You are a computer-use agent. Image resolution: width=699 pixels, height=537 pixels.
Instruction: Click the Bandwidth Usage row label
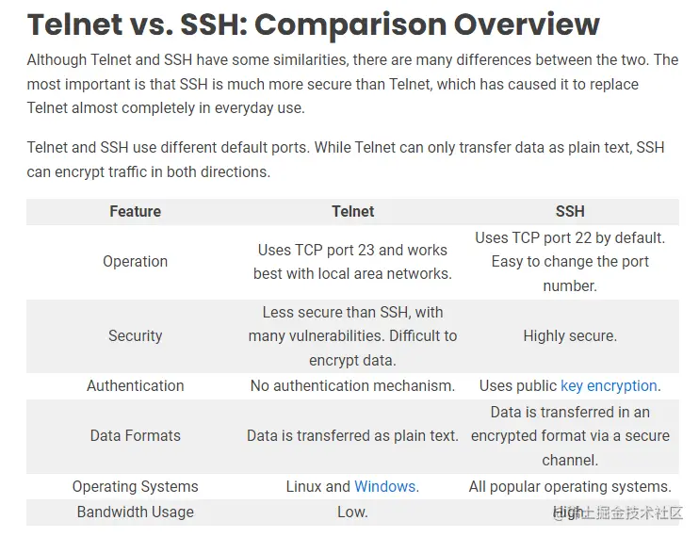(135, 513)
